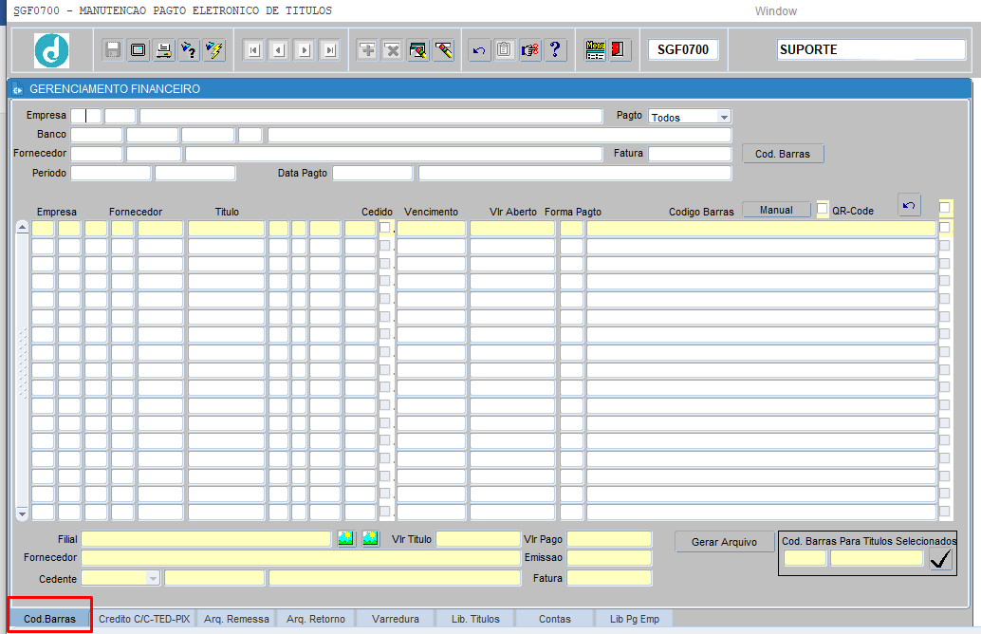Expand the Cedente dropdown

point(153,578)
